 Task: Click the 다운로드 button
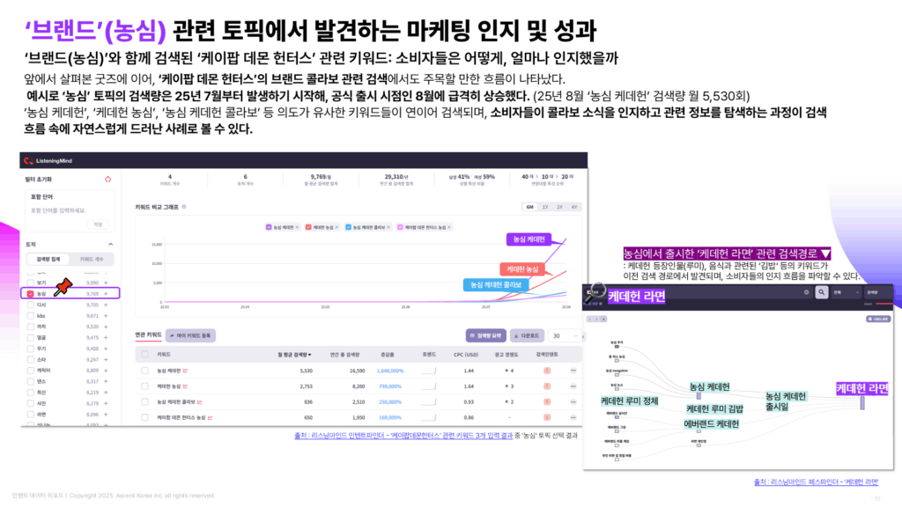526,335
